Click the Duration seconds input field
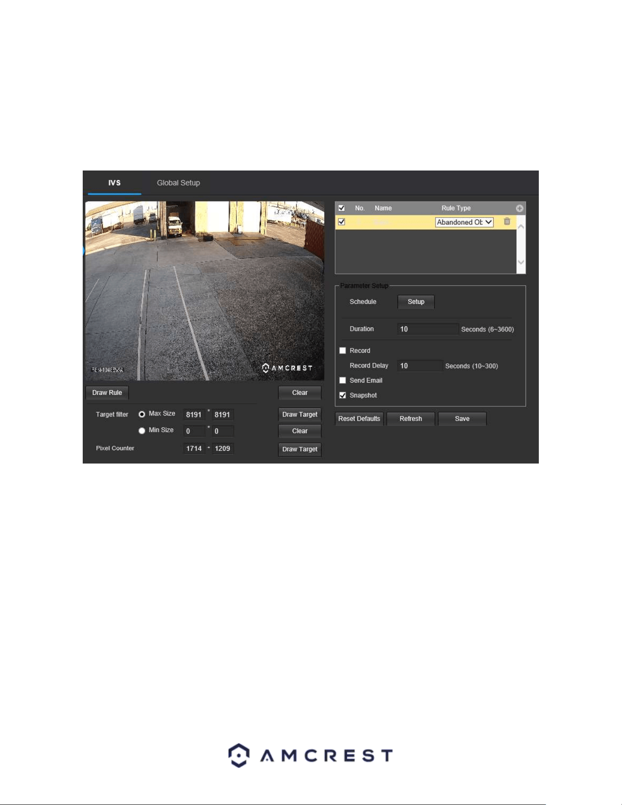 pyautogui.click(x=428, y=329)
